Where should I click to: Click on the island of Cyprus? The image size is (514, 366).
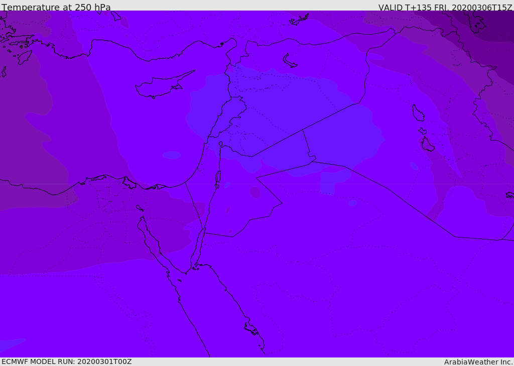[161, 86]
